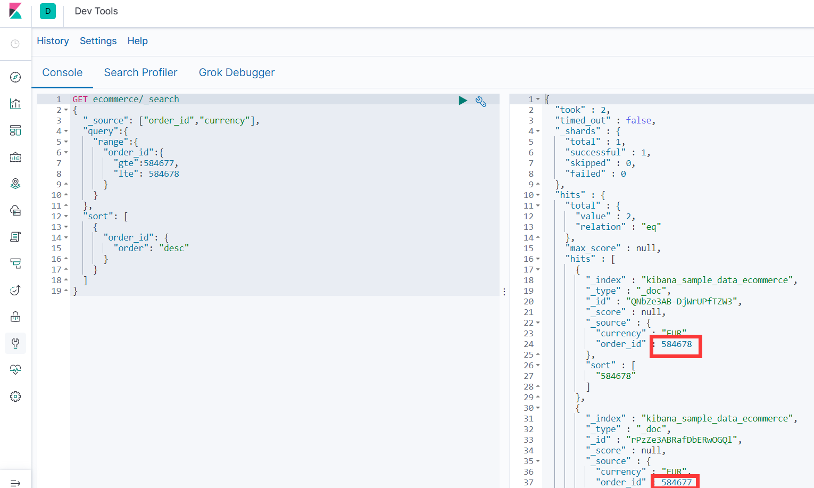Collapse request body fold at line 2

(x=66, y=110)
